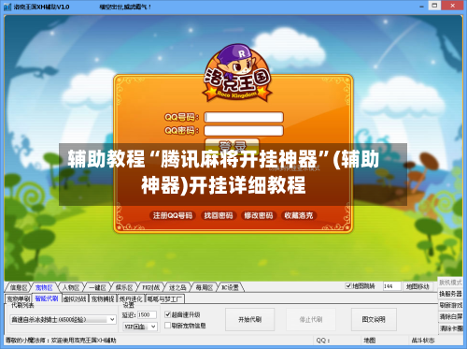Open the VIP回血 dropdown
The height and width of the screenshot is (349, 467).
tap(140, 327)
